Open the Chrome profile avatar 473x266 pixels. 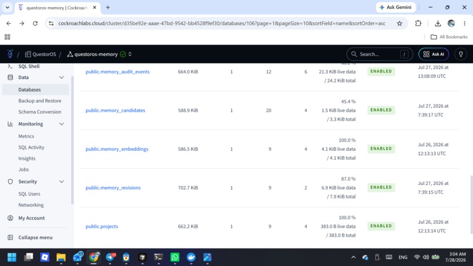click(451, 23)
